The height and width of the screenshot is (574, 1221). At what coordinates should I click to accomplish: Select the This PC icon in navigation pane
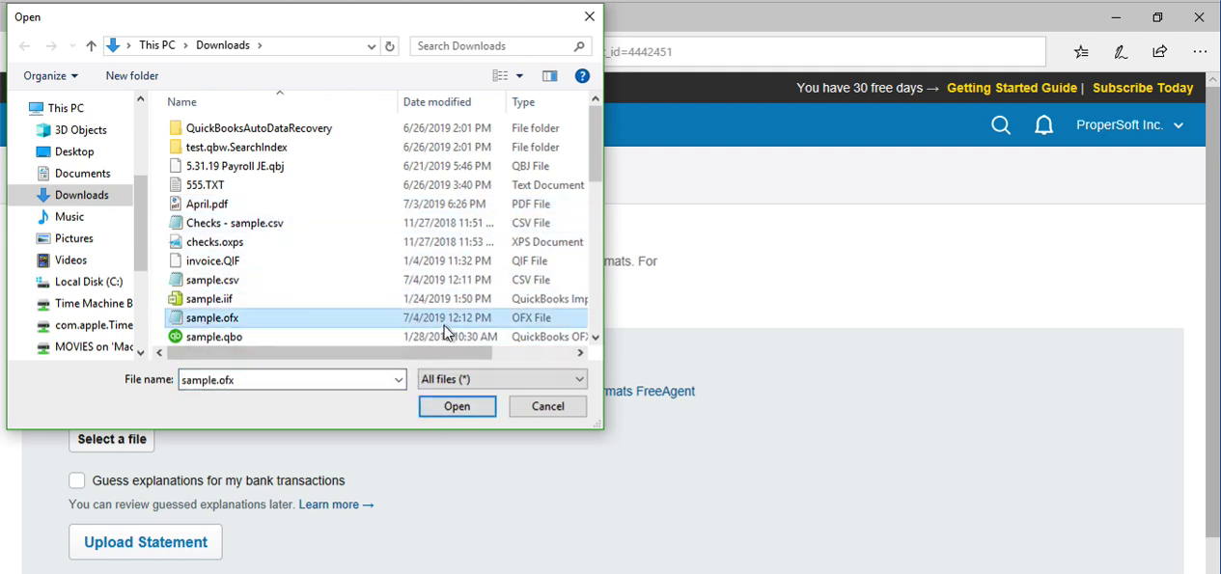[x=36, y=108]
